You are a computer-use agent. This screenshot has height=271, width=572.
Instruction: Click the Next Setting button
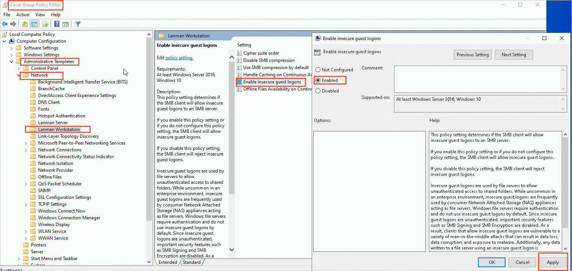[514, 55]
